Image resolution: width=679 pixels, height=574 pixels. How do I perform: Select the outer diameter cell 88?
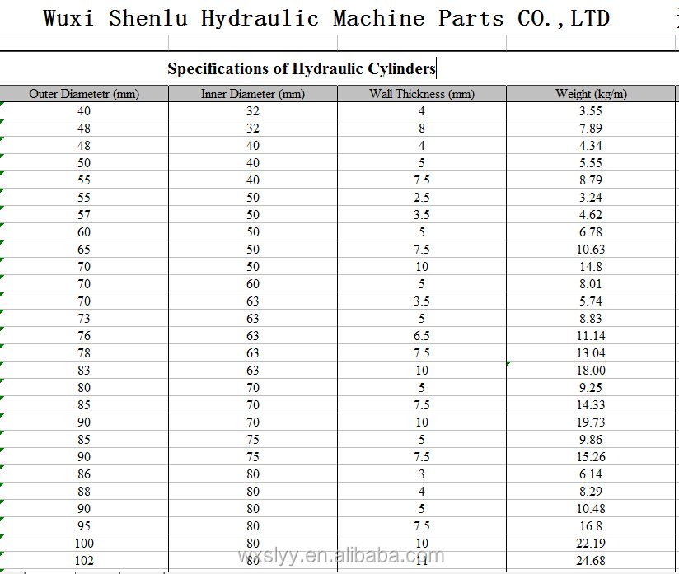(84, 492)
